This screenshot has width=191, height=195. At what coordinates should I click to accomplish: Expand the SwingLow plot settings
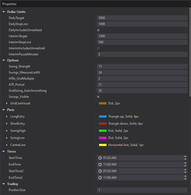(x=7, y=138)
